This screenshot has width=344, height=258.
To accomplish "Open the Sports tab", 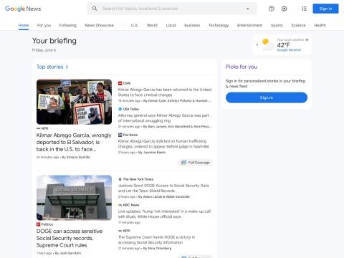I will (277, 25).
